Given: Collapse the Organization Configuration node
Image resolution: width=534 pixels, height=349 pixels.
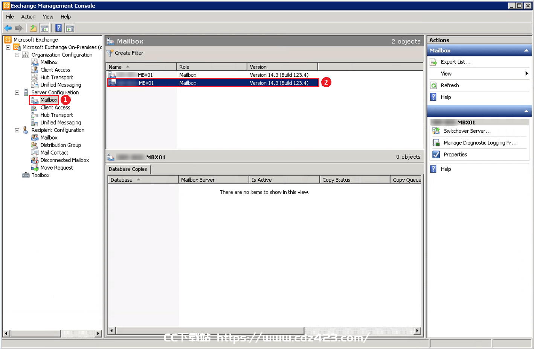Looking at the screenshot, I should point(17,55).
